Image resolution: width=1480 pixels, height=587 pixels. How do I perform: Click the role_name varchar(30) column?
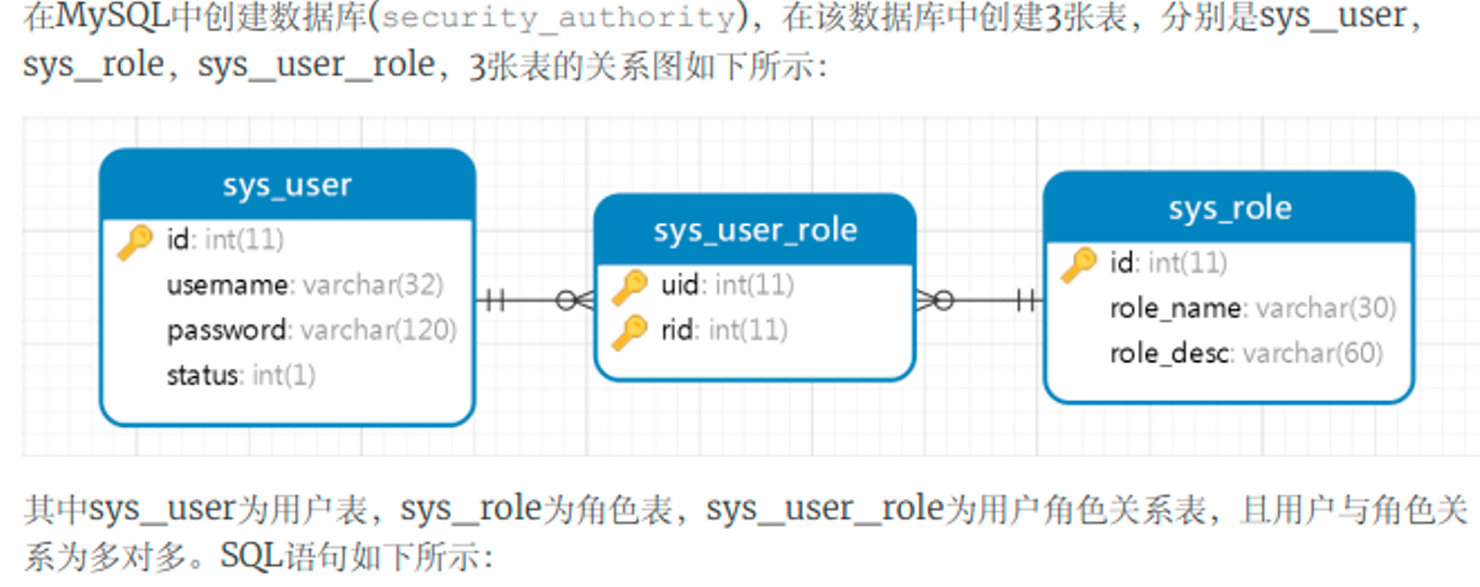1252,308
